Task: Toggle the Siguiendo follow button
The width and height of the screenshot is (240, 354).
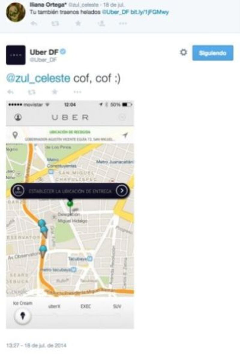Action: (213, 53)
